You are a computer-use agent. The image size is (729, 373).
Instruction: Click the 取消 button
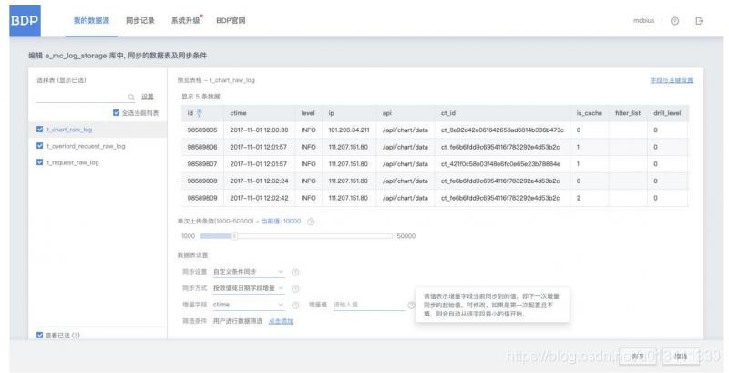pyautogui.click(x=681, y=357)
